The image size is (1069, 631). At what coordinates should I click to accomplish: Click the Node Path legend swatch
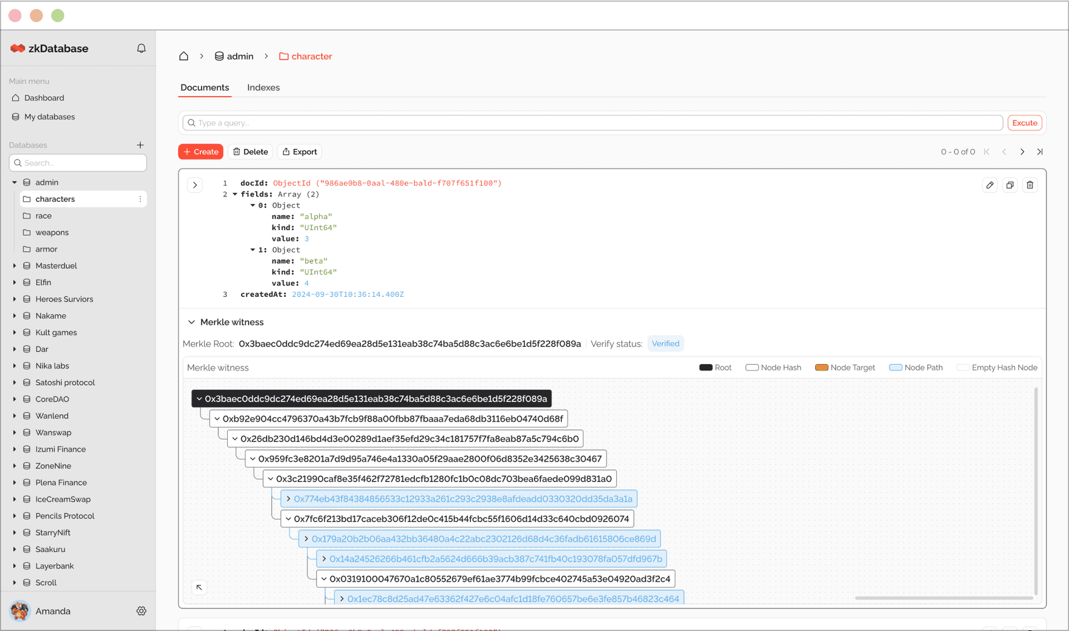pos(895,367)
